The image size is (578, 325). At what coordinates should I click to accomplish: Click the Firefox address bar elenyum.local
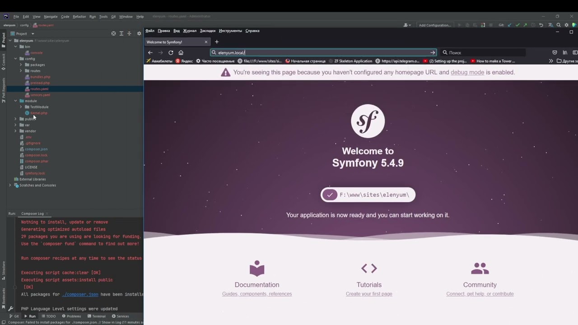[323, 52]
